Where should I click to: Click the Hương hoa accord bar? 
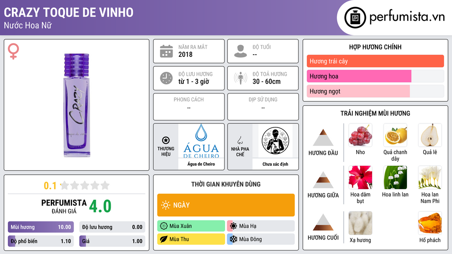(375, 76)
